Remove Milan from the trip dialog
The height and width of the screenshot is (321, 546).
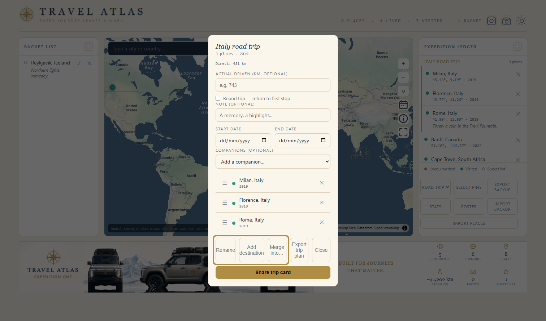pos(322,183)
